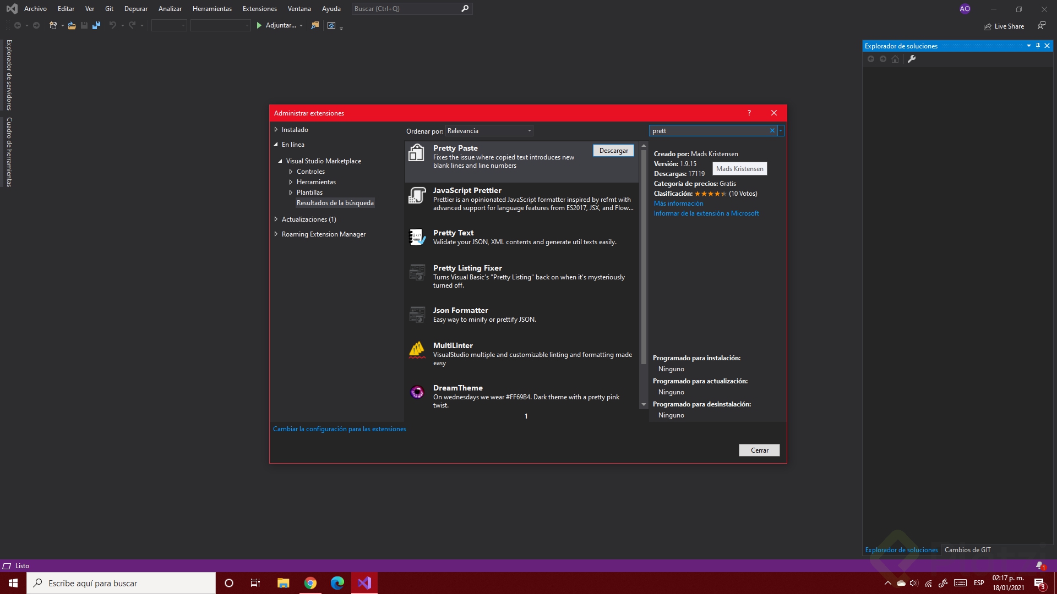
Task: Open Cambiar la configuración para las extensiones
Action: [340, 429]
